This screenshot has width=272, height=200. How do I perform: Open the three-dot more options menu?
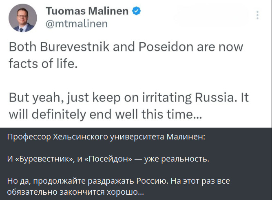click(257, 15)
